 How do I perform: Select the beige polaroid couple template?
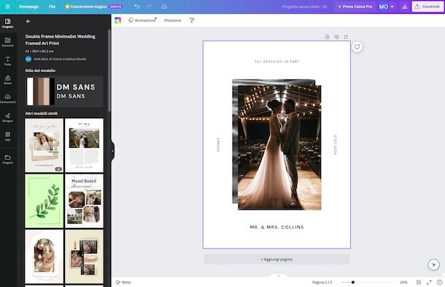click(44, 146)
